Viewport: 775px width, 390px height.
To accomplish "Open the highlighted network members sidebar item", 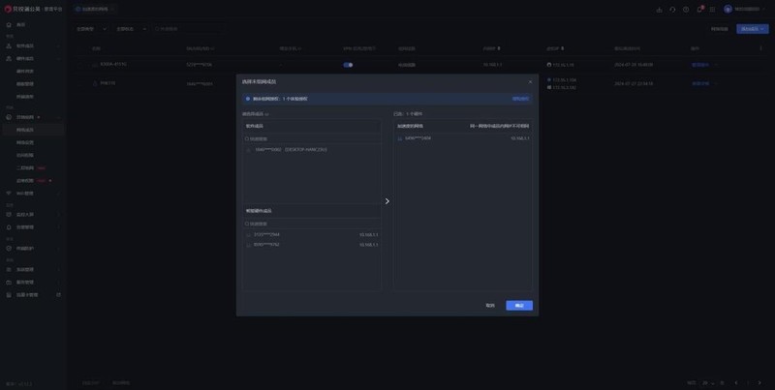I will 33,130.
